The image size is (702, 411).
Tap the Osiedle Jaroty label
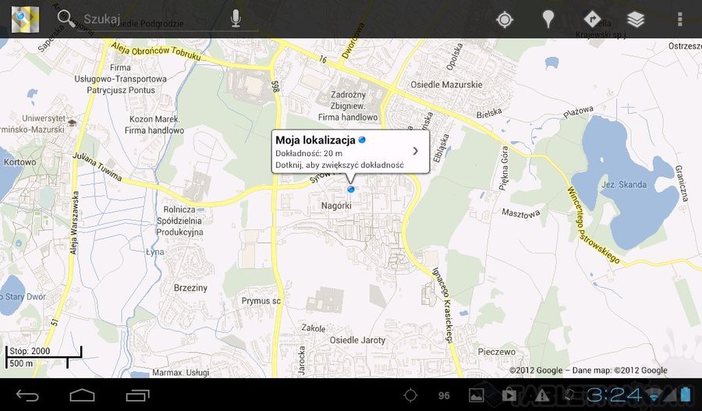pyautogui.click(x=357, y=340)
